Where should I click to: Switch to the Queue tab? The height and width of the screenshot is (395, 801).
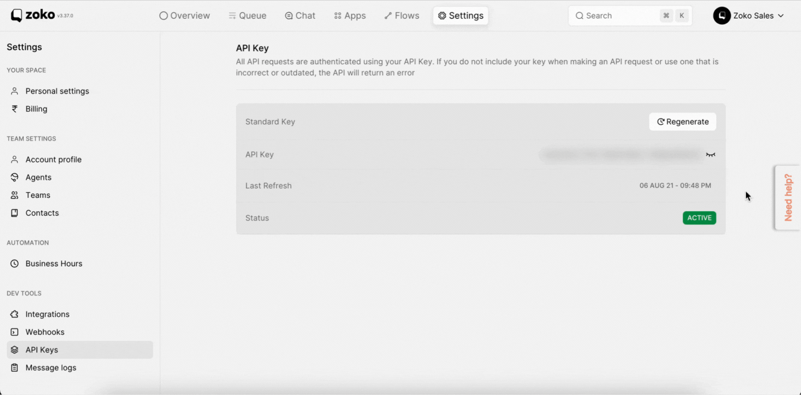247,16
